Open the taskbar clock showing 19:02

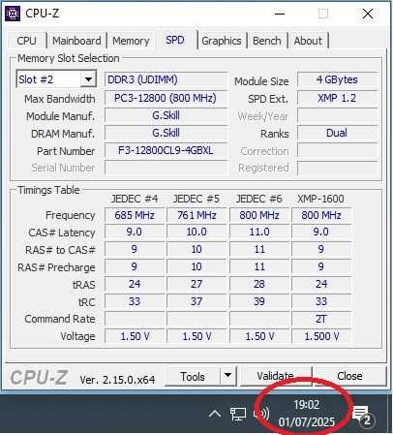[x=307, y=414]
